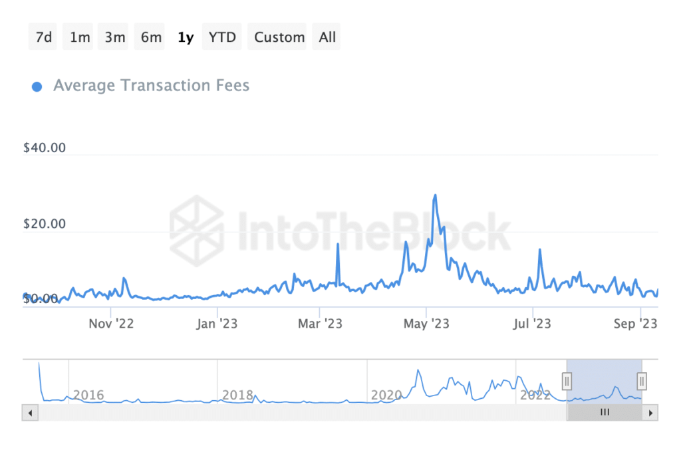This screenshot has width=681, height=454.
Task: Click scrollbar left arrow
Action: (x=30, y=412)
